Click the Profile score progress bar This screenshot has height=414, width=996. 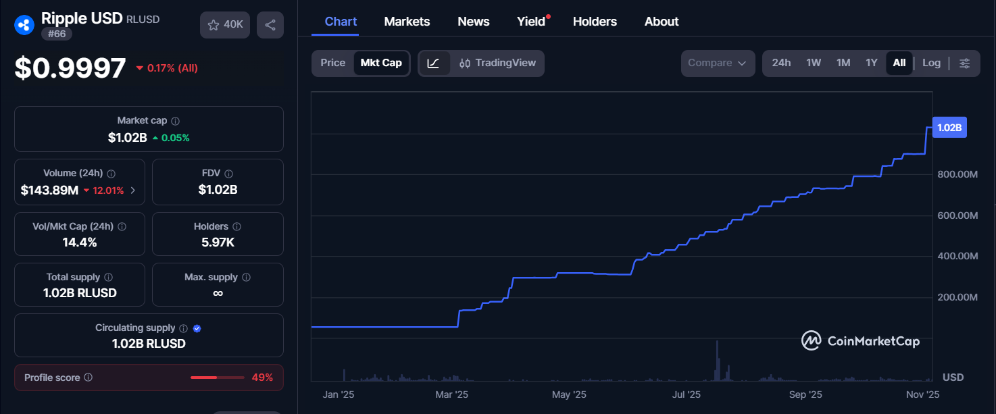(x=218, y=378)
